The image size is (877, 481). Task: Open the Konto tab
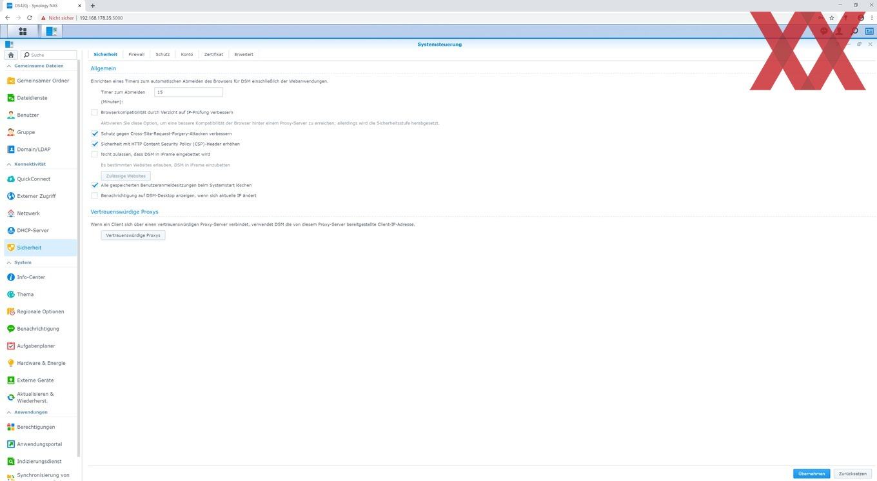tap(187, 54)
